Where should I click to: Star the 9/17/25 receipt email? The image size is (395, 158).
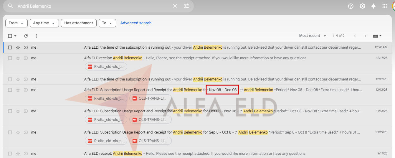[x=18, y=154]
